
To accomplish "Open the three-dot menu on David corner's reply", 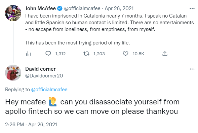I will (x=192, y=69).
